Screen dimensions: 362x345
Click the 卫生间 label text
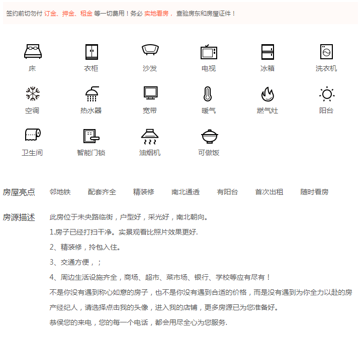coord(32,153)
